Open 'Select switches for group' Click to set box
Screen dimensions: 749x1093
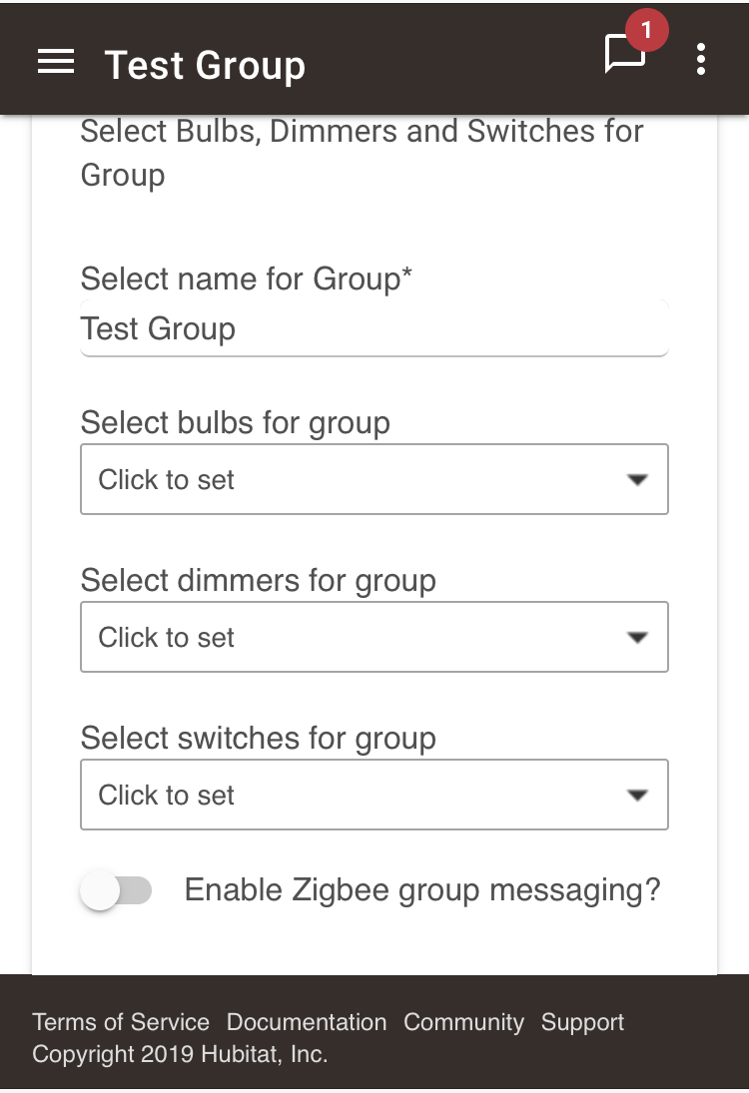[x=374, y=795]
